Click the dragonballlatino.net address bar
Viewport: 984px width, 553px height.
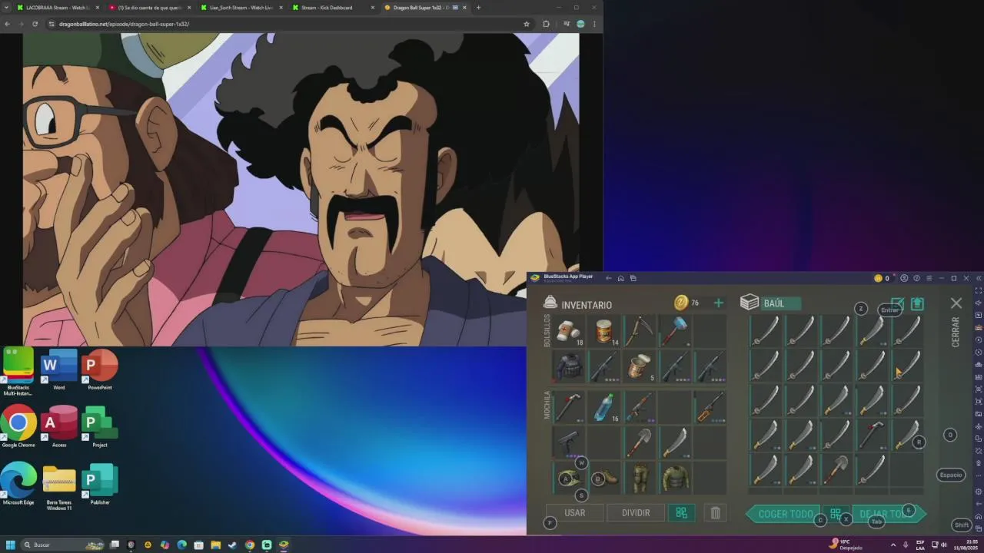coord(284,24)
